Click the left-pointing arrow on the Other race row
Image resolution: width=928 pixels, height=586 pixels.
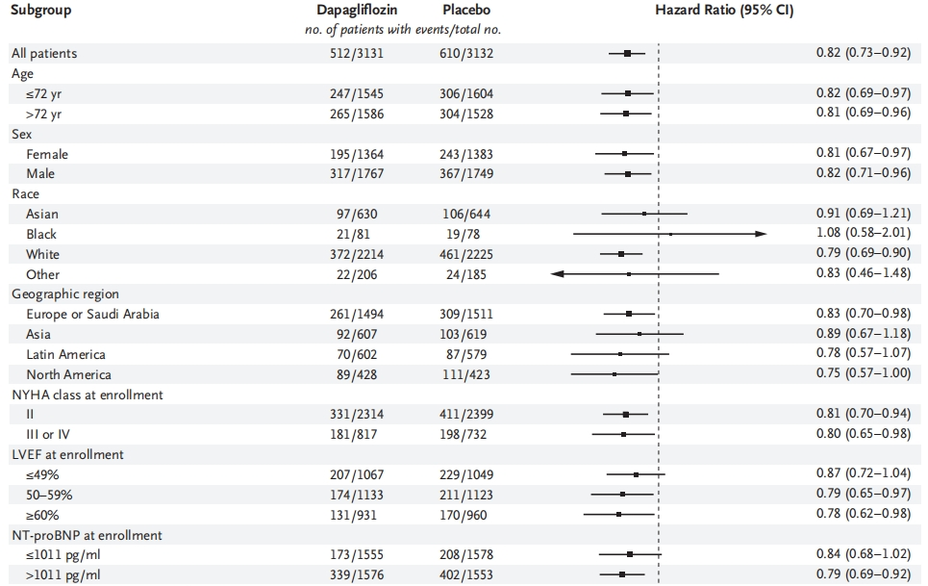point(557,274)
